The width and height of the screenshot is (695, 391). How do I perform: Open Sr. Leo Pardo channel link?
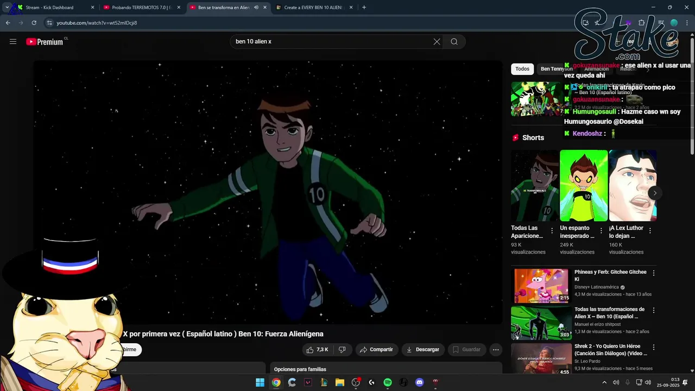(587, 361)
